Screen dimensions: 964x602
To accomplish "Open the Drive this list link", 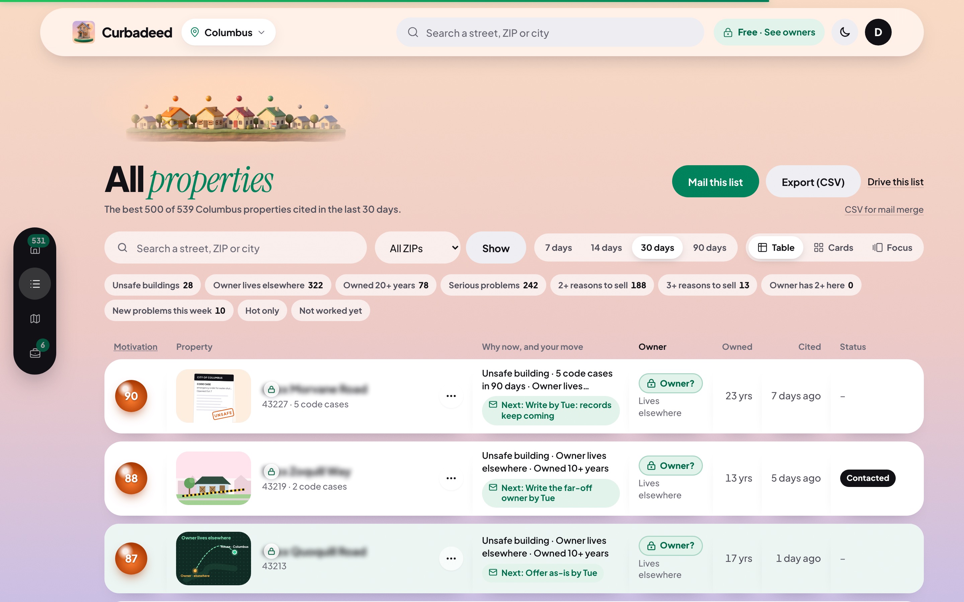I will coord(895,182).
